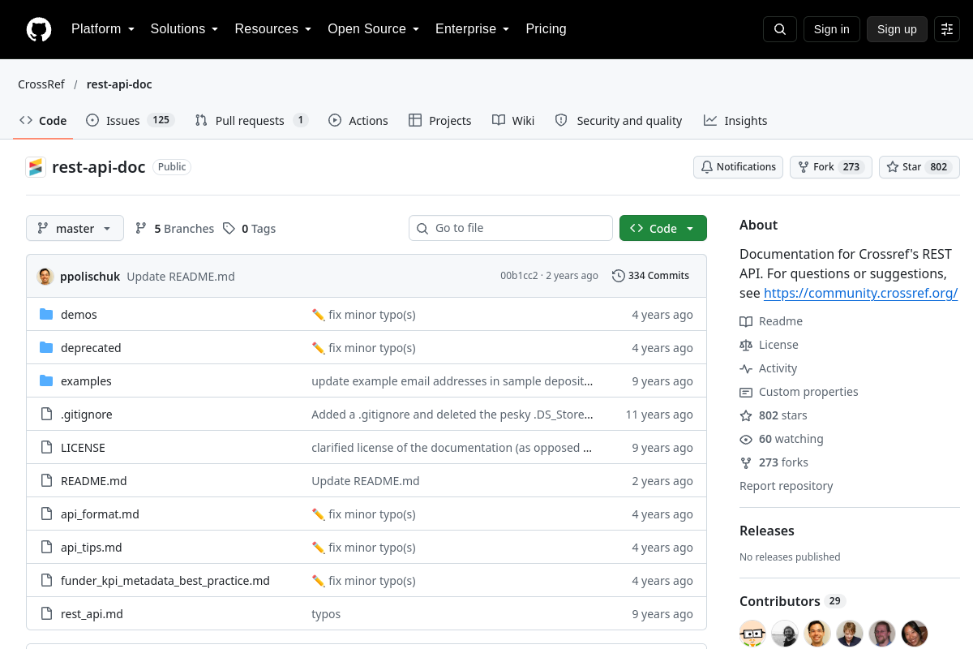
Task: Click the rest-api-doc repository avatar icon
Action: 36,167
